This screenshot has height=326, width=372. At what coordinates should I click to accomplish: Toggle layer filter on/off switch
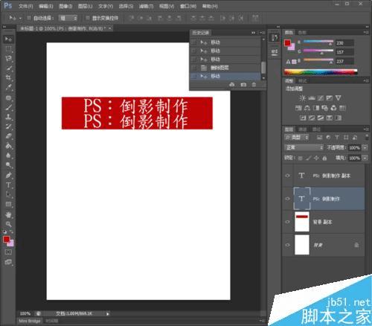[x=367, y=137]
